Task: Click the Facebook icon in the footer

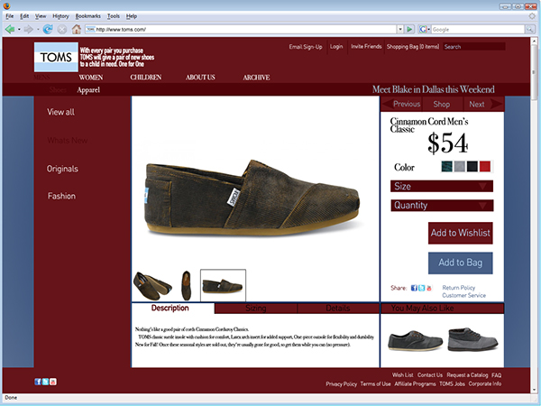Action: [x=38, y=382]
